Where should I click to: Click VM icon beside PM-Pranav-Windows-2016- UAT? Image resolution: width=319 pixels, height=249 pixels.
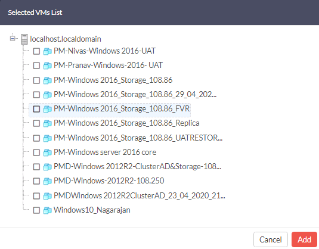tap(47, 66)
